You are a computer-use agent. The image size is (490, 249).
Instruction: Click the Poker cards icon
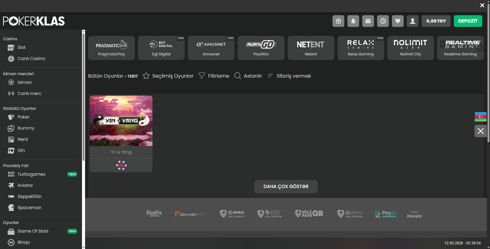click(x=11, y=117)
